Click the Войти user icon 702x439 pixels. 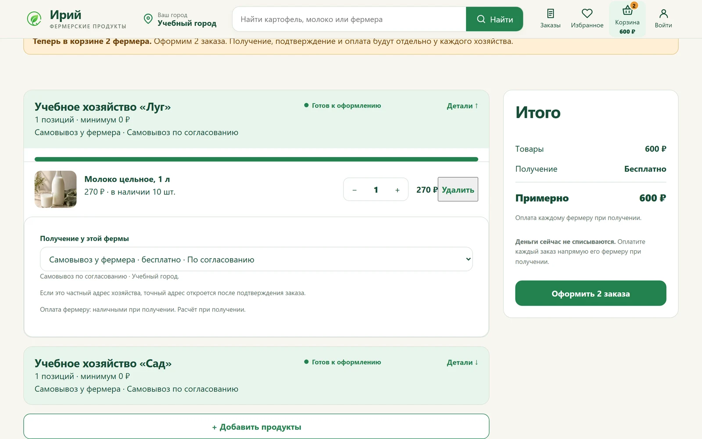tap(663, 14)
